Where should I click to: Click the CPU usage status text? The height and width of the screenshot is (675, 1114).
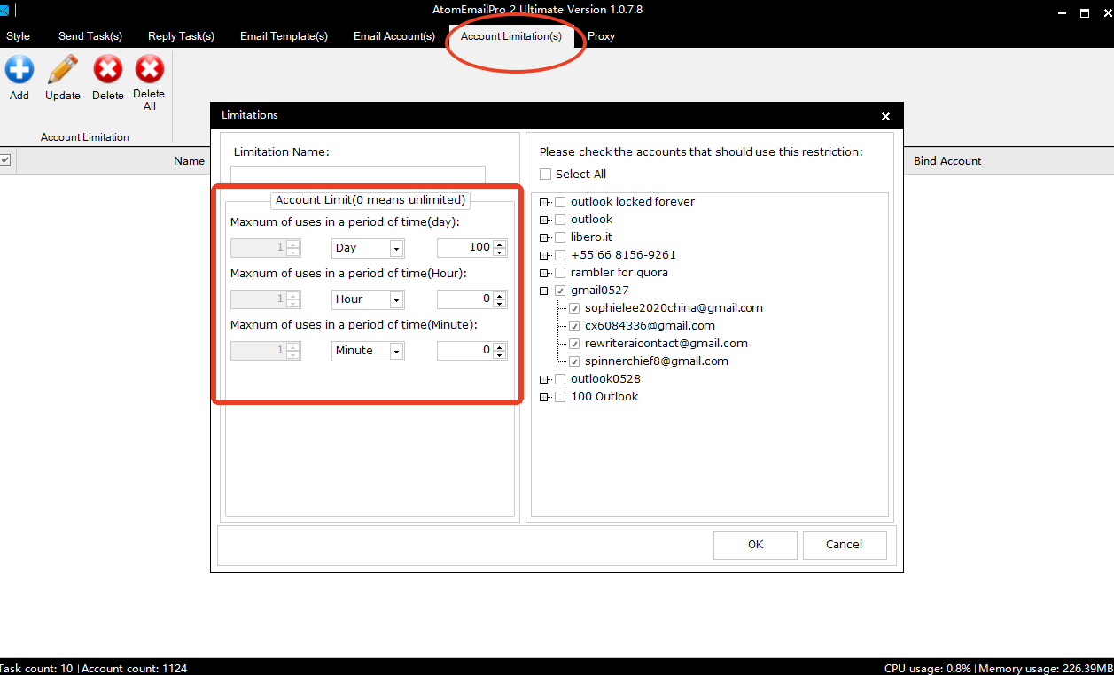tap(928, 668)
